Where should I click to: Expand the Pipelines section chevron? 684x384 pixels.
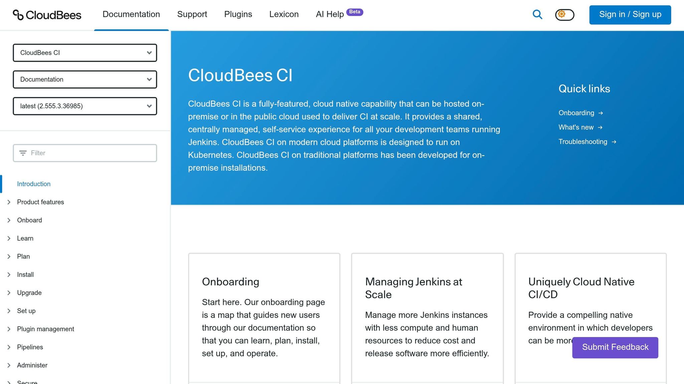tap(9, 347)
